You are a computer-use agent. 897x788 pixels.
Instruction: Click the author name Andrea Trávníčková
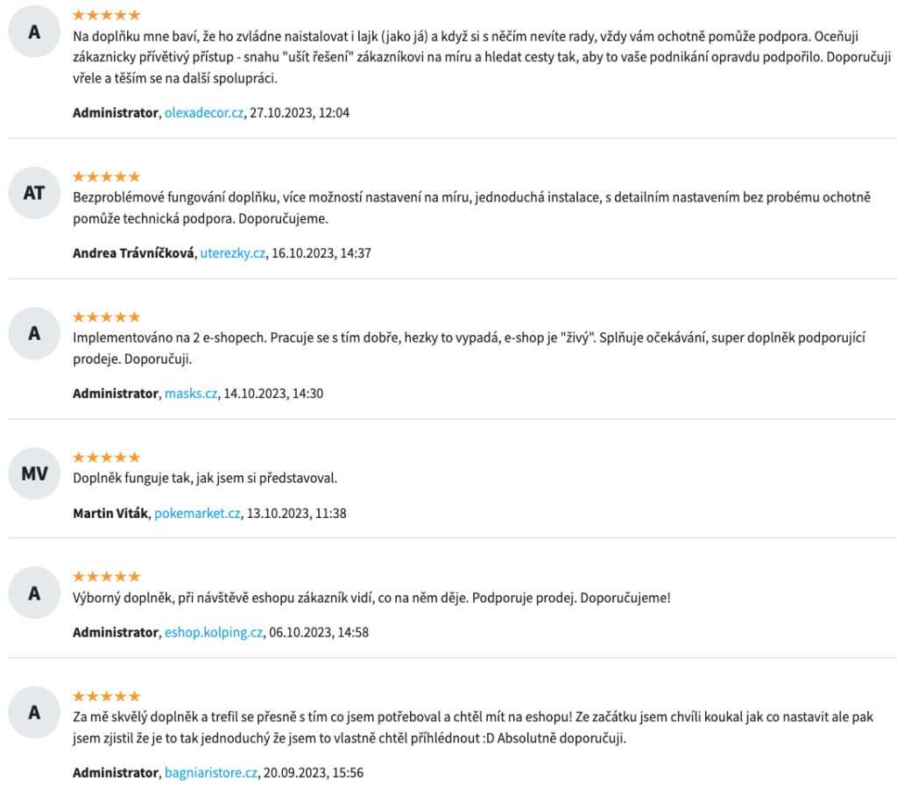click(133, 253)
